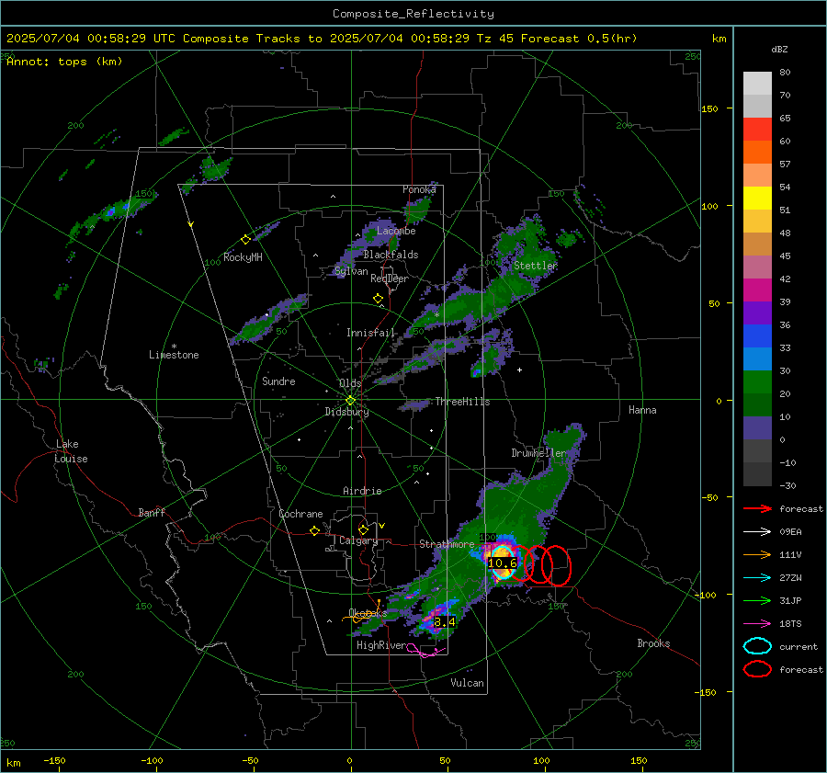Click the yellow diamond marker near RockyMH
Viewport: 827px width, 773px height.
click(245, 240)
